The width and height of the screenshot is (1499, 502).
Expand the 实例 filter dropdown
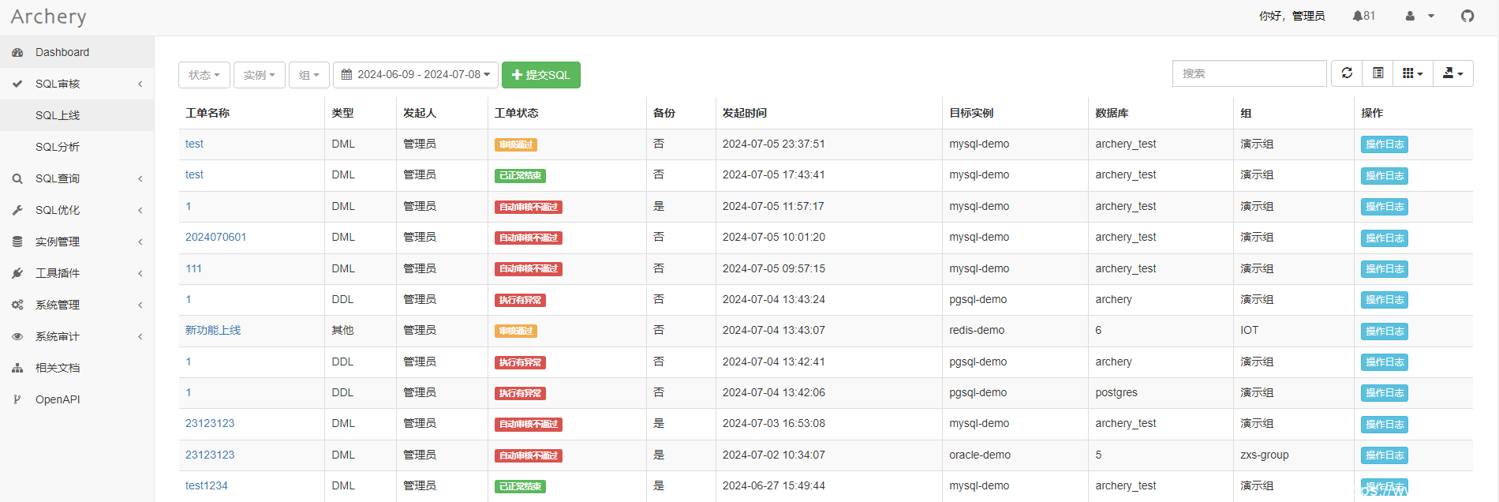tap(259, 75)
